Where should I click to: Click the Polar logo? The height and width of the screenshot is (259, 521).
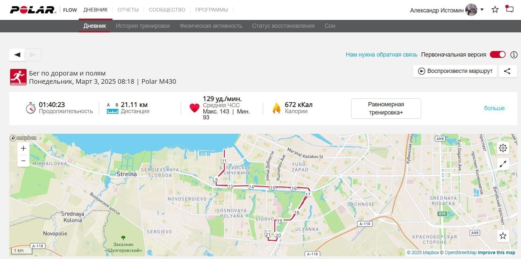(33, 10)
